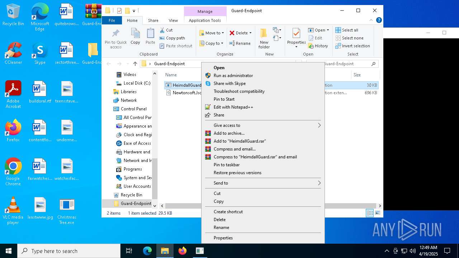Open the Application Tools tab

coord(205,20)
